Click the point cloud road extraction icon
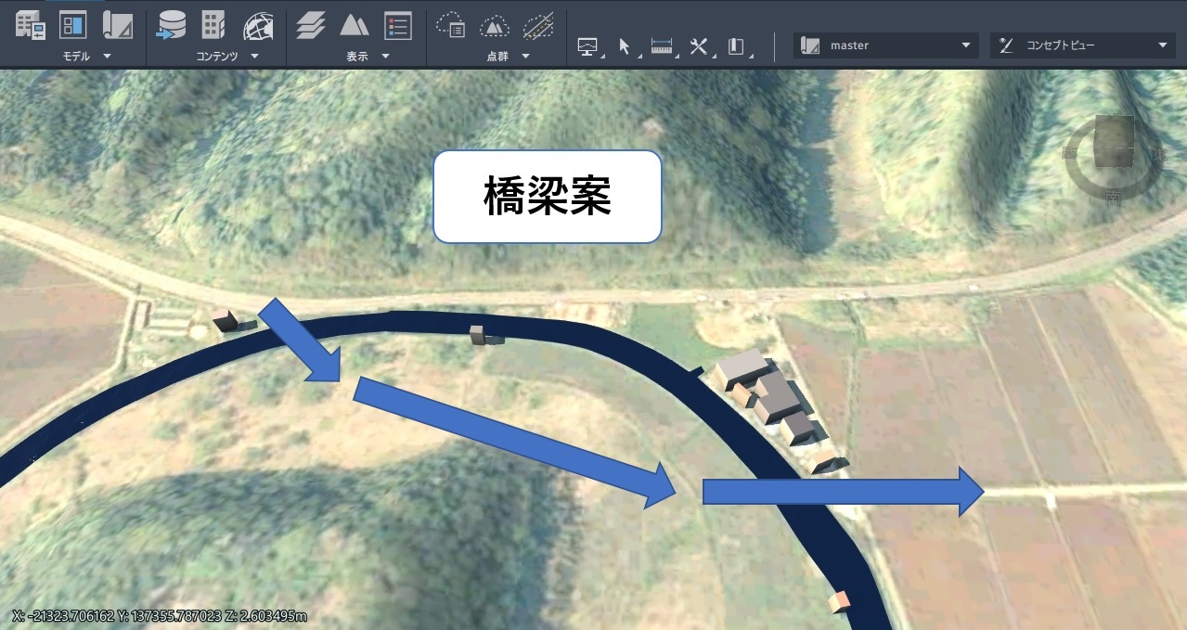1187x630 pixels. click(x=538, y=25)
